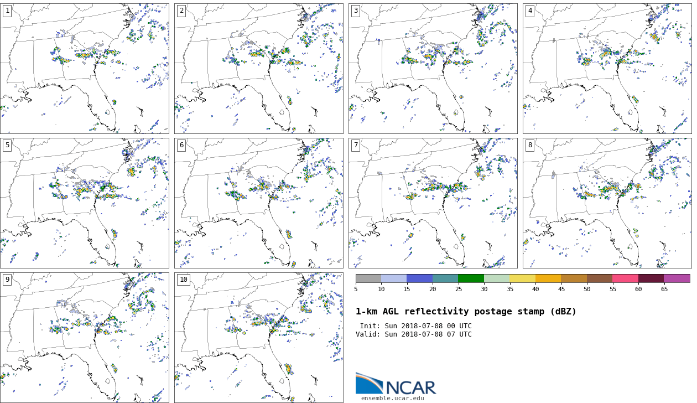Click the teal 20-25 dBZ swatch
The height and width of the screenshot is (403, 697).
coord(445,278)
